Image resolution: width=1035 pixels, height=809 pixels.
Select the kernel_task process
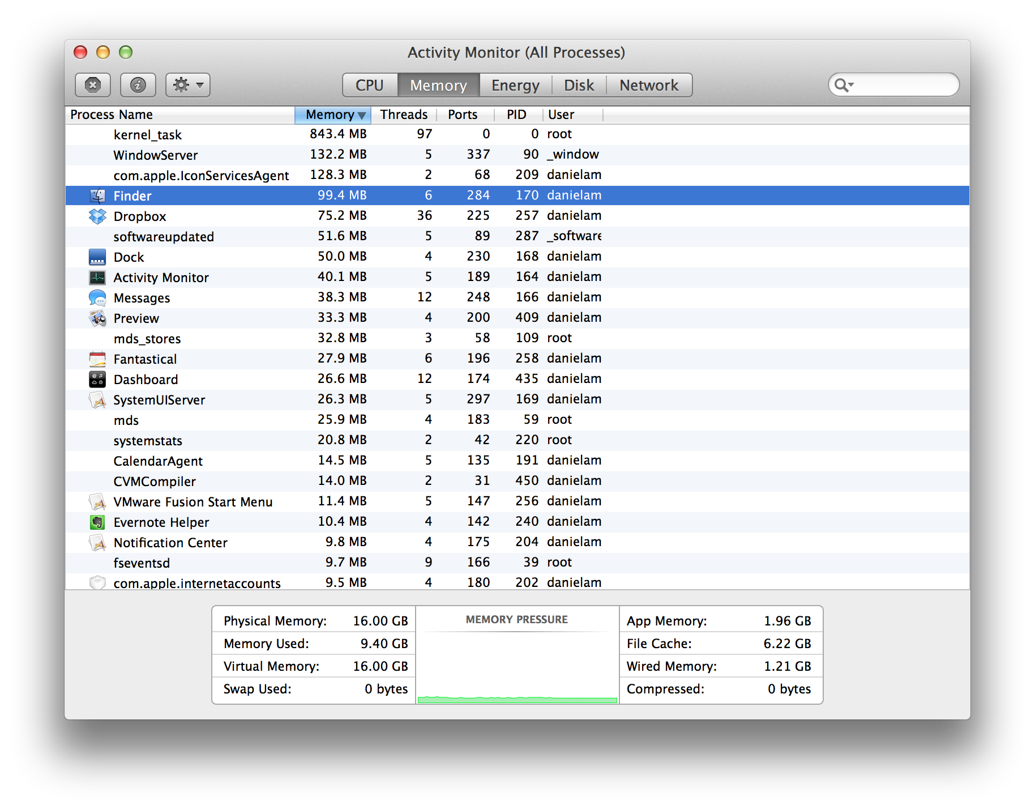tap(517, 134)
